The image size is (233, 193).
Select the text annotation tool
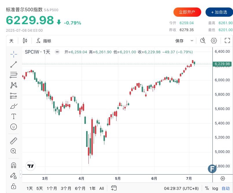click(14, 116)
